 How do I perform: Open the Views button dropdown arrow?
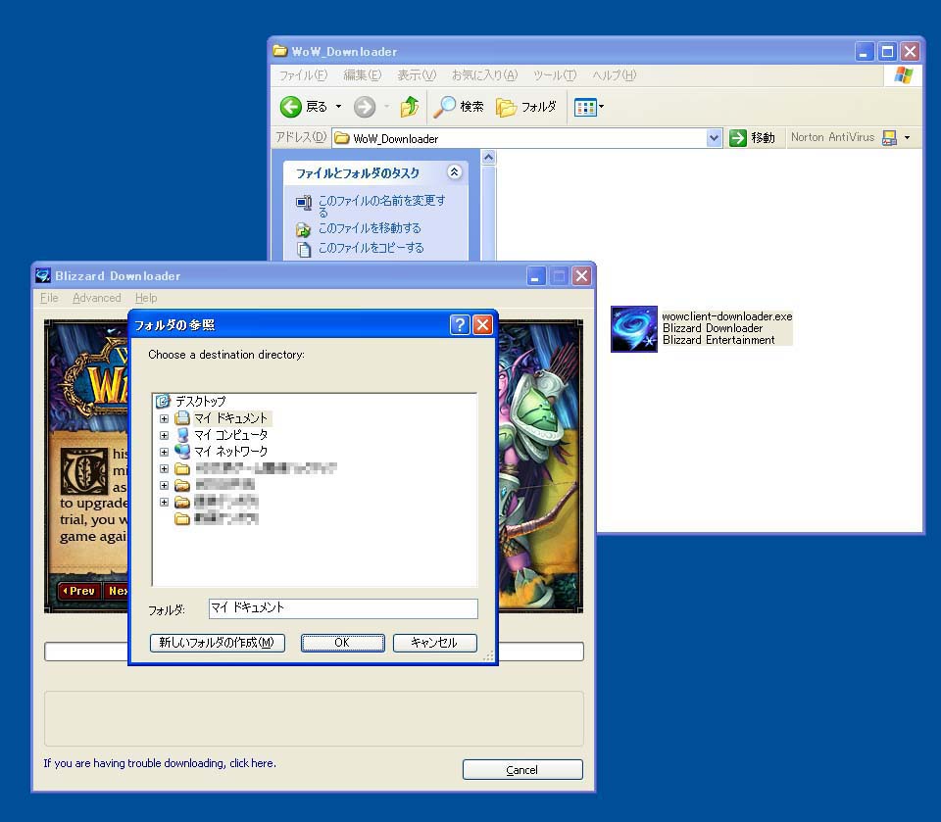coord(601,108)
